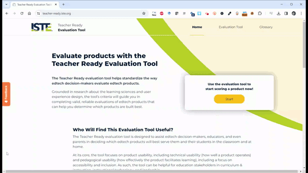Image resolution: width=308 pixels, height=173 pixels.
Task: Close the Teacher Ready Evaluation Tool tab
Action: tap(56, 4)
